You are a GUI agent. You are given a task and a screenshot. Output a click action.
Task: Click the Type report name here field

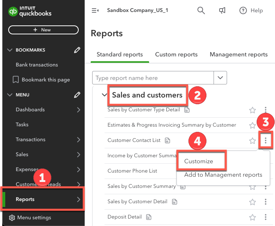click(x=153, y=78)
